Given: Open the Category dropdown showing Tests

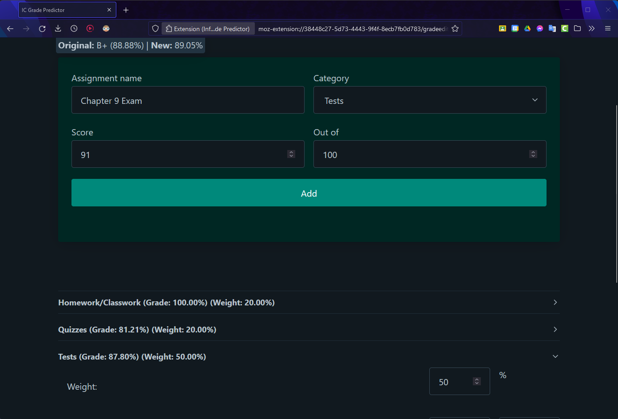Looking at the screenshot, I should (429, 100).
